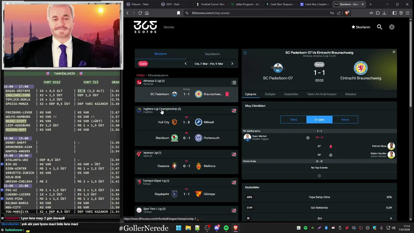Screen dimensions: 414x233
Task: Select the Yorum events filter
Action: [345, 119]
